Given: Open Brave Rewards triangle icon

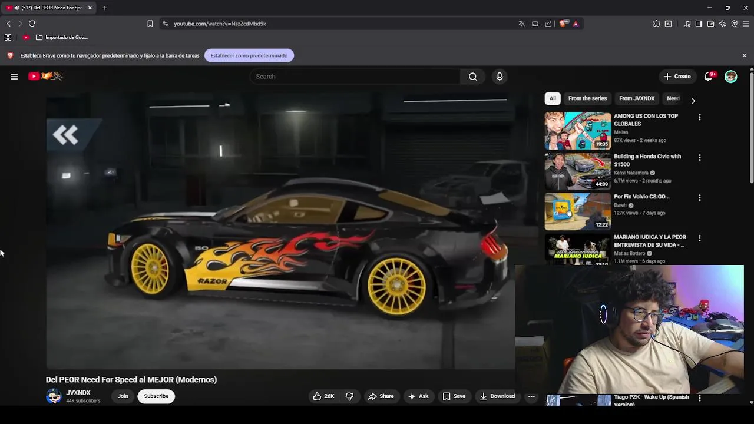Looking at the screenshot, I should [x=576, y=24].
